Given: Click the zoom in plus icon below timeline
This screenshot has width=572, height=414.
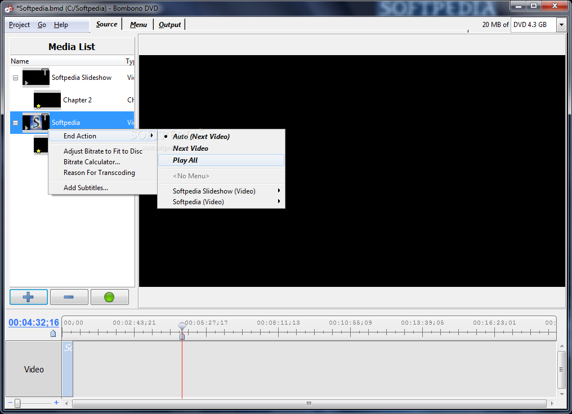Looking at the screenshot, I should [x=56, y=403].
